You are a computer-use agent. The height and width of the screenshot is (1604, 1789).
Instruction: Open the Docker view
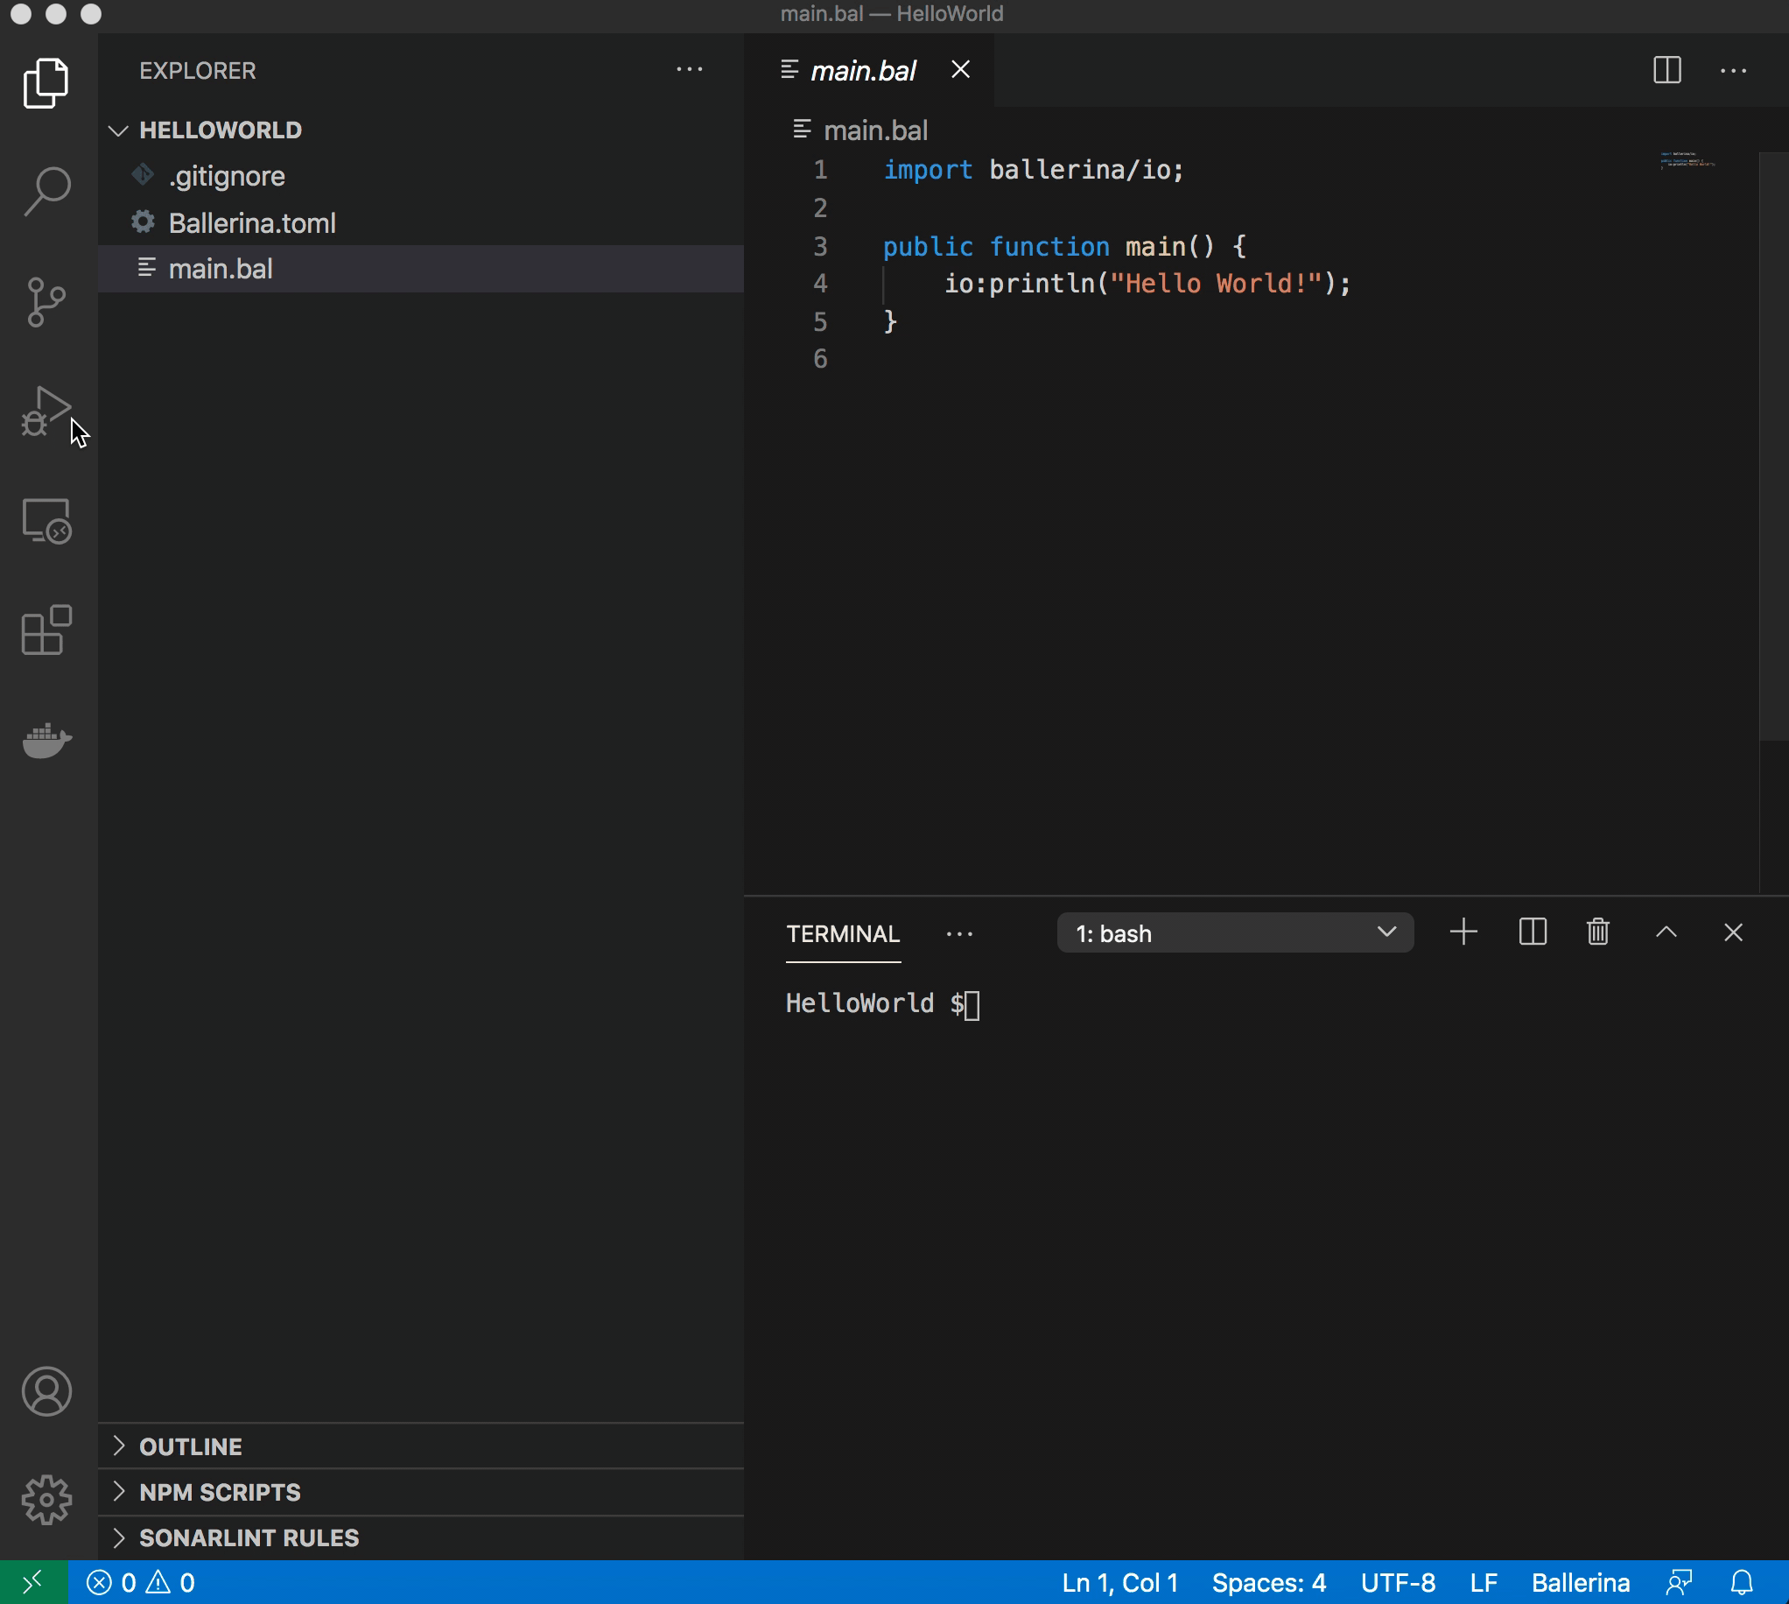[x=46, y=740]
